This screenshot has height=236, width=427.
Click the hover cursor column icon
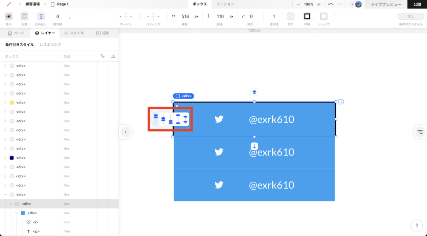point(103,56)
